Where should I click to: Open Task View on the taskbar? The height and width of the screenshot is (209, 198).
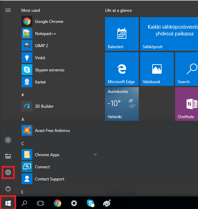tap(40, 203)
